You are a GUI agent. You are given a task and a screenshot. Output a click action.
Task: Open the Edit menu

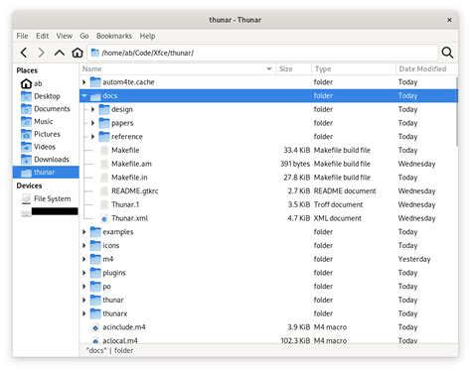[x=43, y=36]
